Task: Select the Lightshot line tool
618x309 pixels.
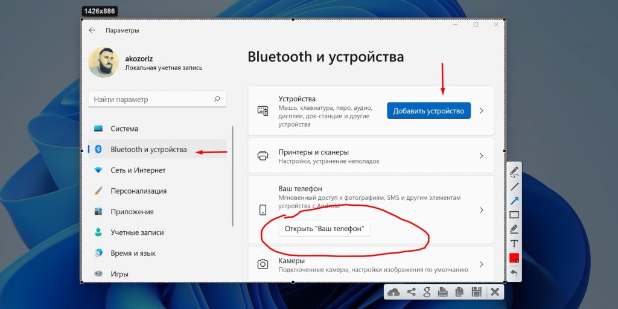Action: [x=514, y=186]
